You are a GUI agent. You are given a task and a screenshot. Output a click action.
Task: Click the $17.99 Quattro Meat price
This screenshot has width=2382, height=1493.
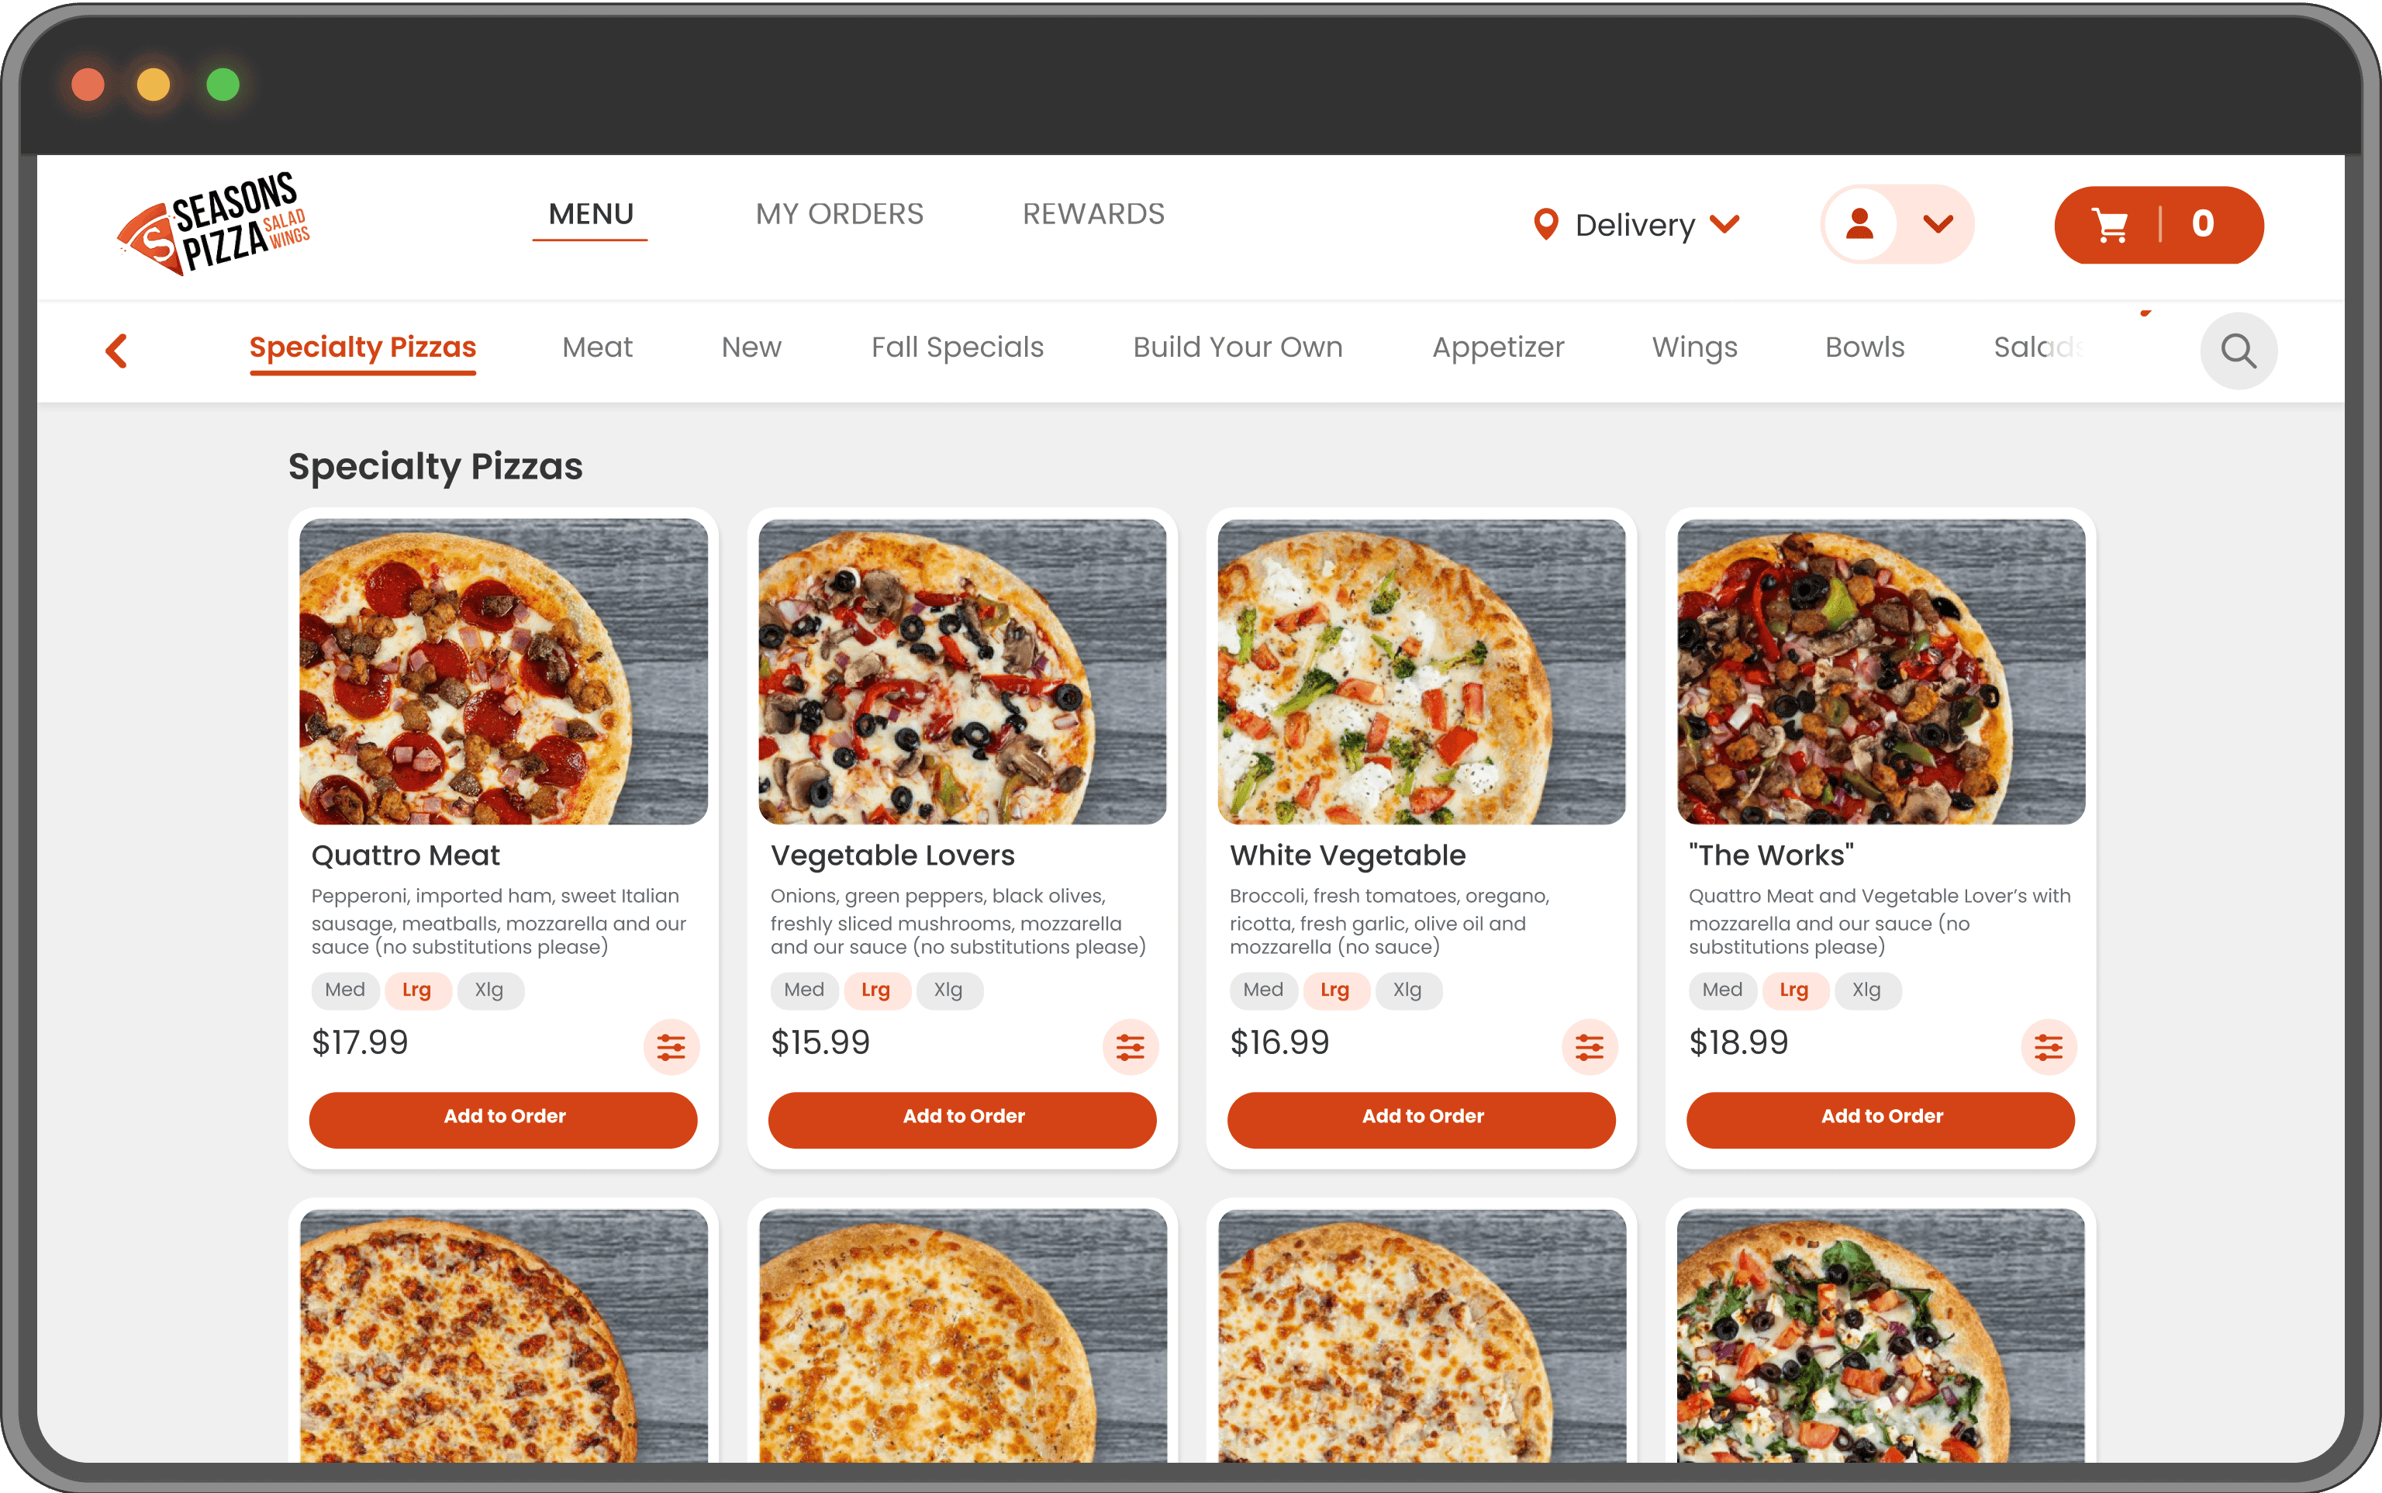359,1042
